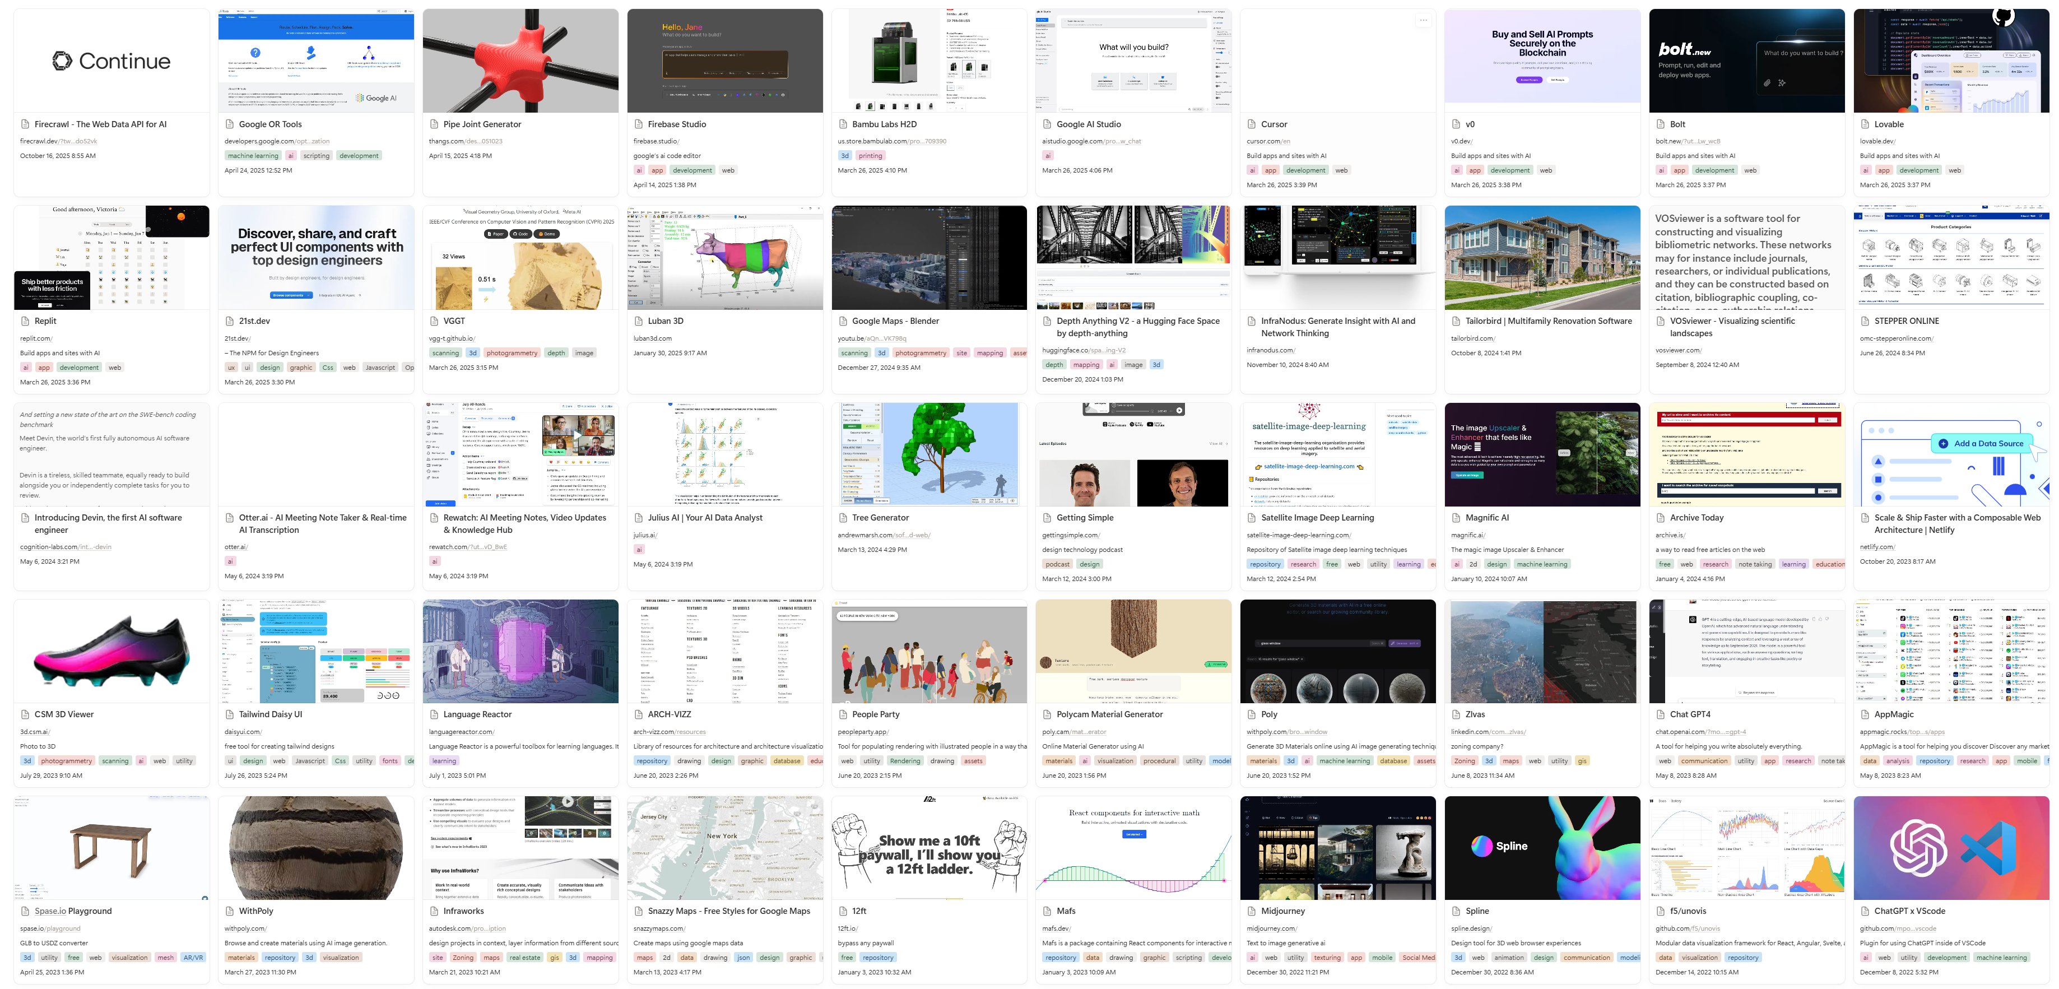Click the document icon beside the Replit title

(26, 321)
